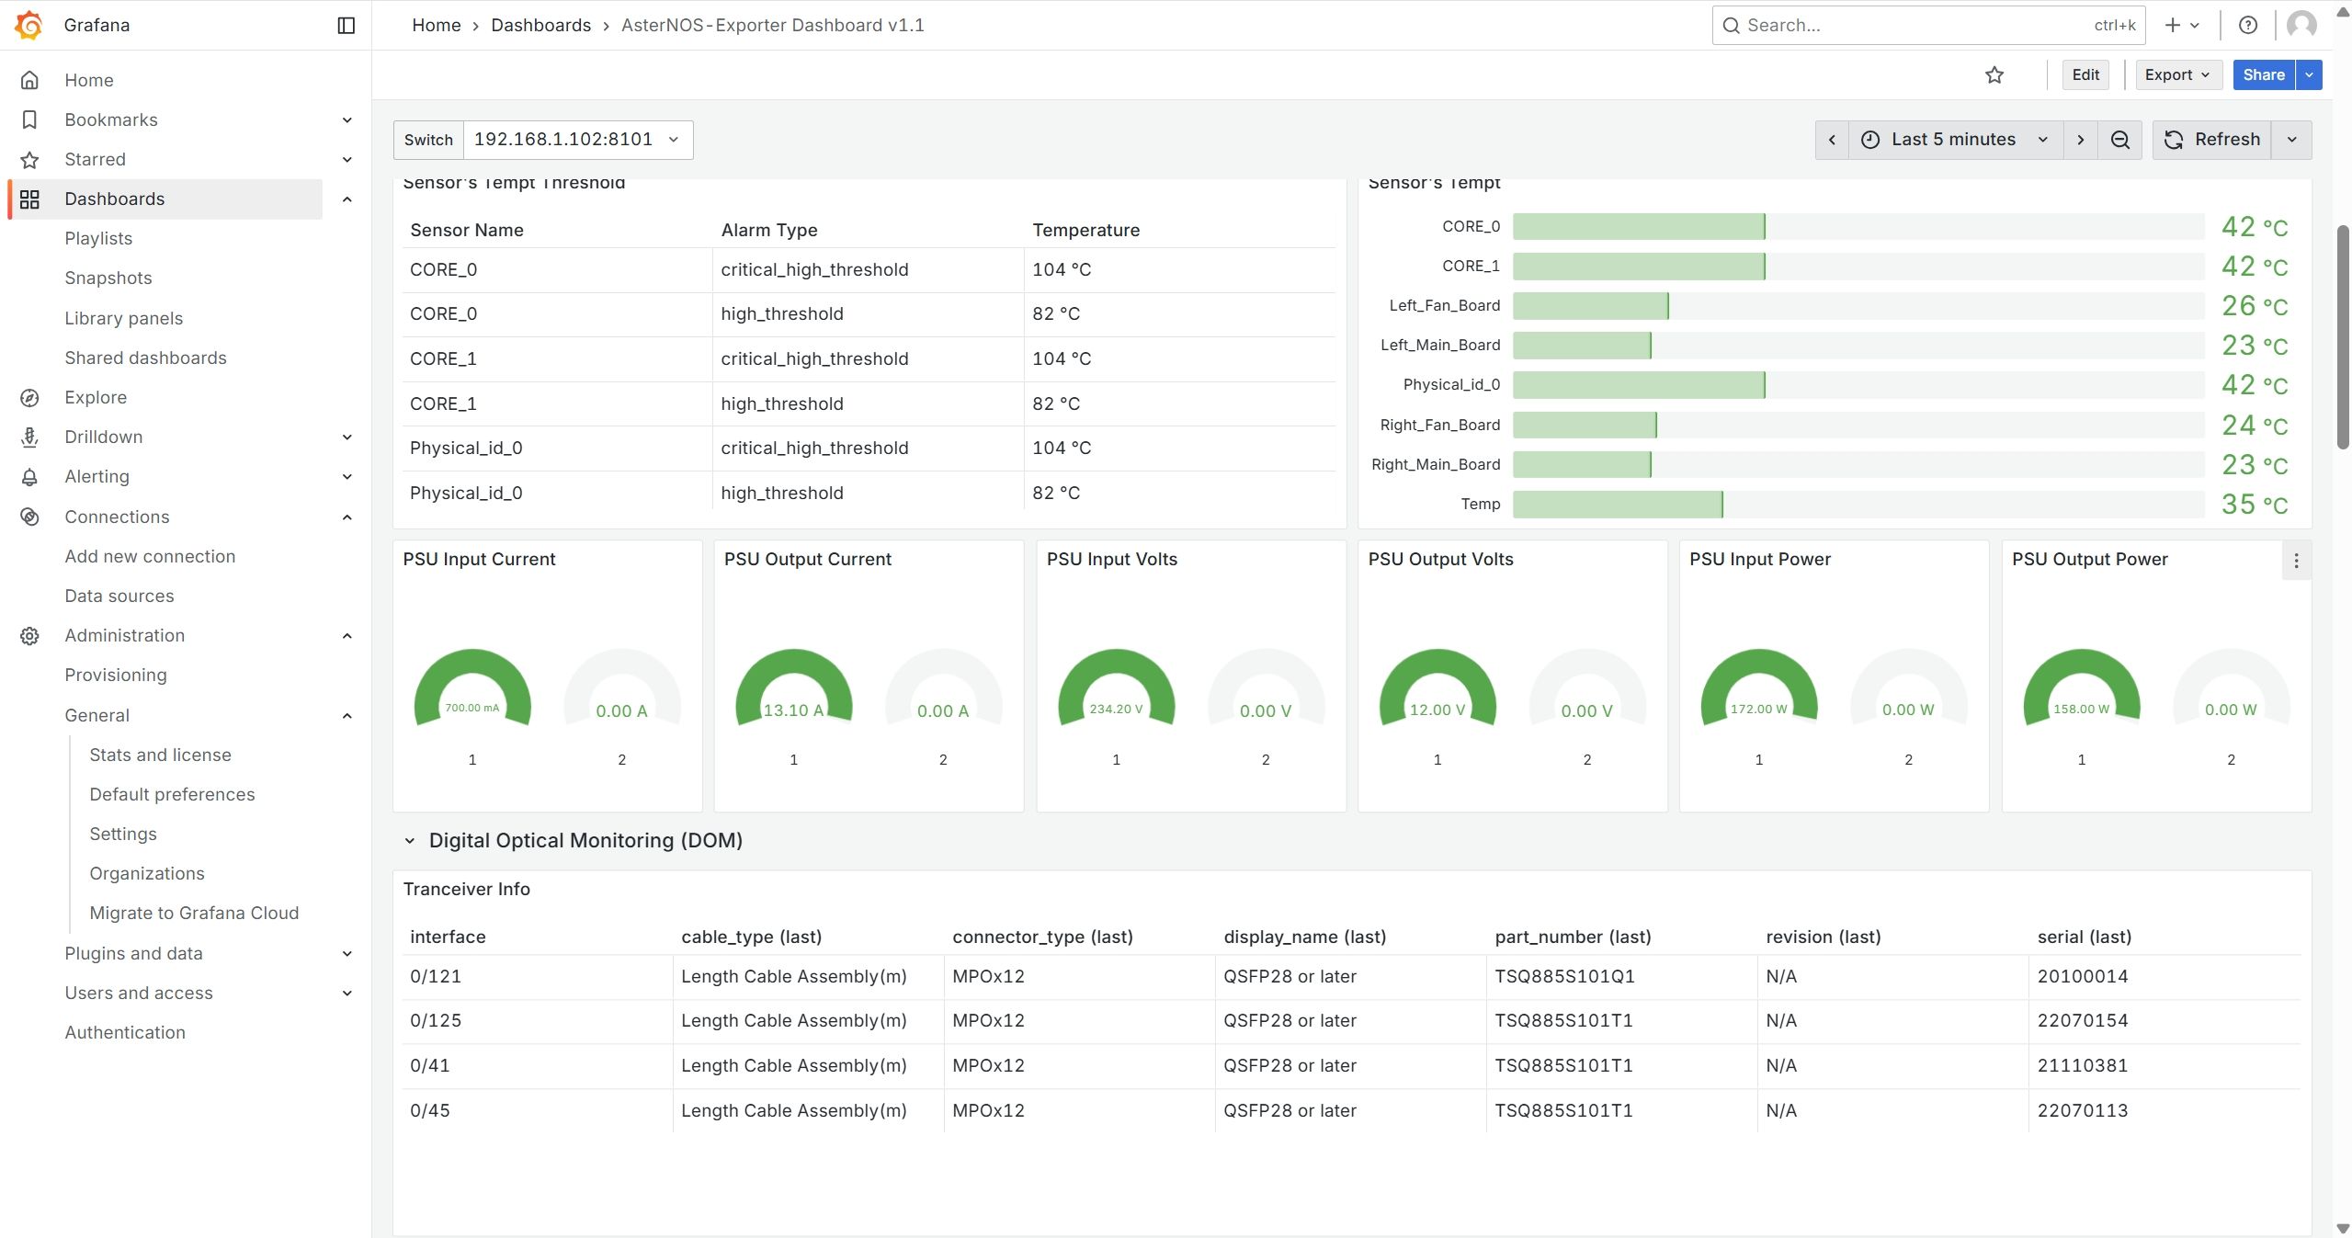
Task: Click the zoom out time range icon
Action: 2119,140
